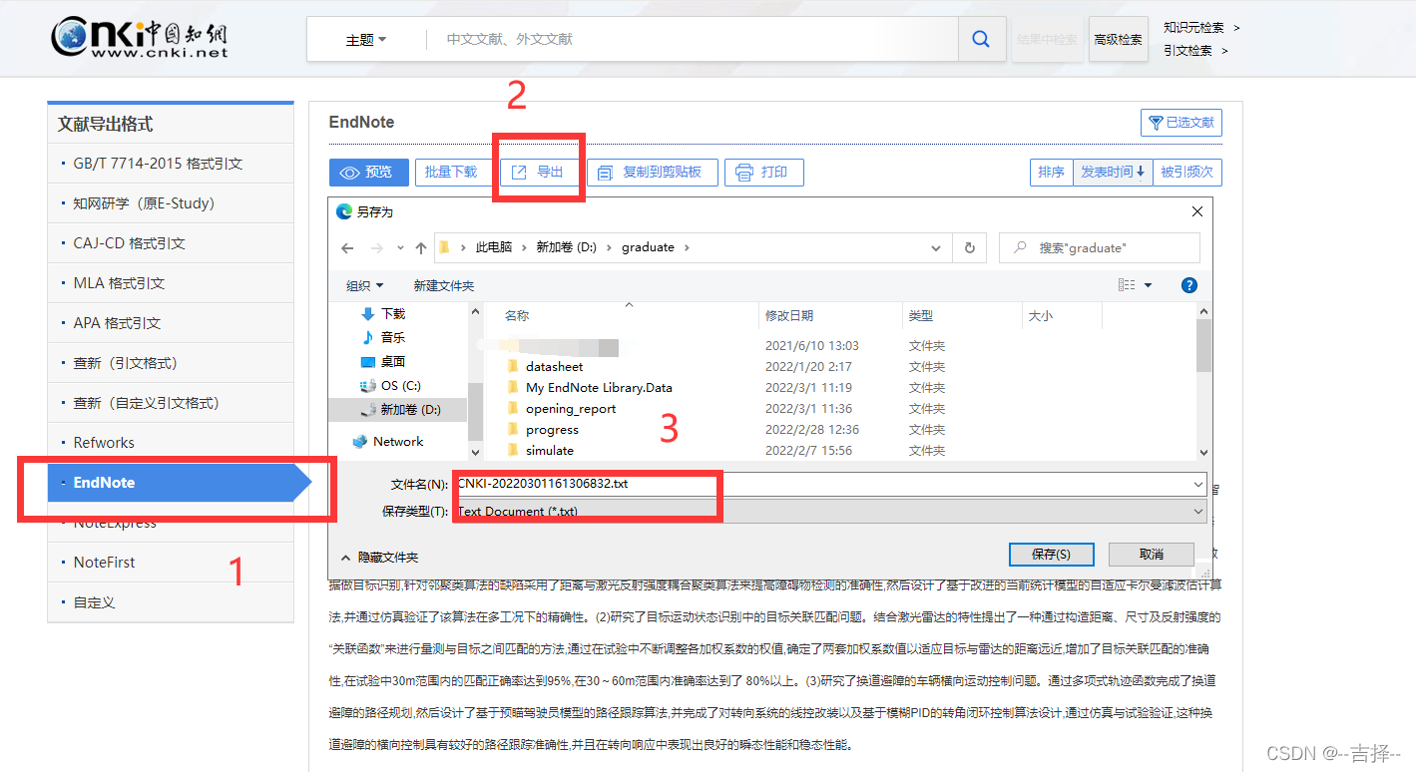Select 新加卷 (D:) in navigation pane

click(x=409, y=409)
